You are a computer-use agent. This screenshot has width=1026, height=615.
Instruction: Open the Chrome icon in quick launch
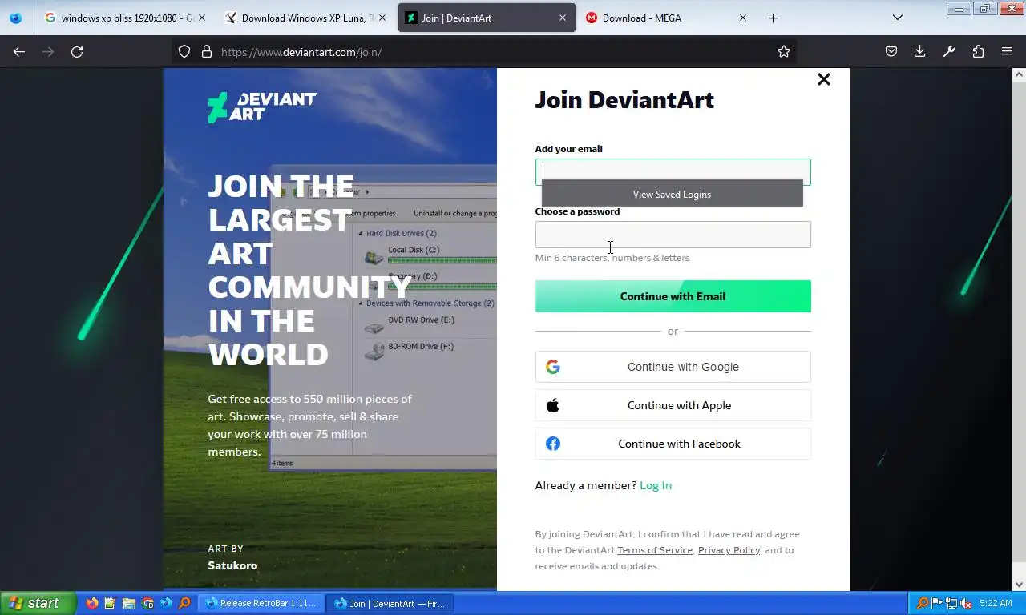pos(147,603)
